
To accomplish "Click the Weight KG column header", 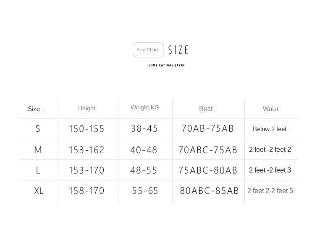I will coord(145,108).
